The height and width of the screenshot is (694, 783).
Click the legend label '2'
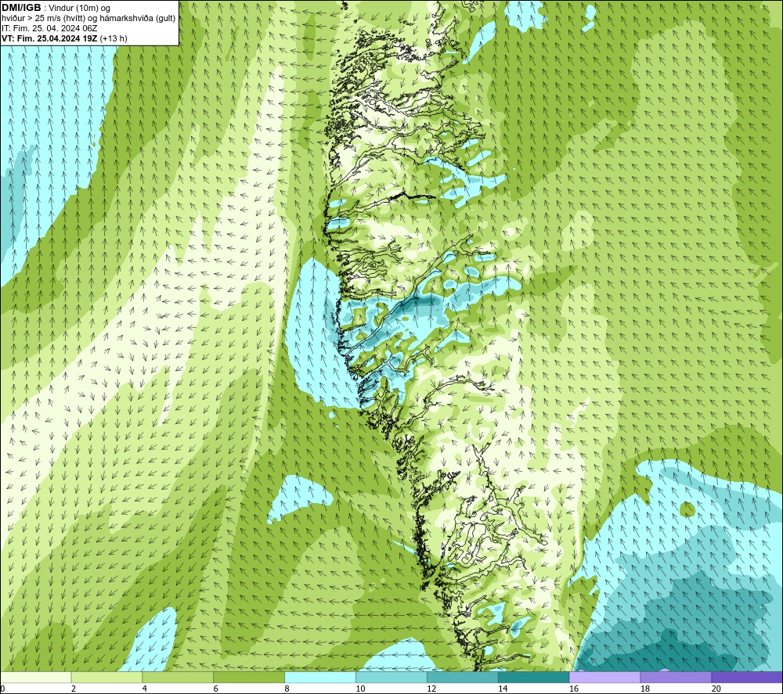(74, 689)
